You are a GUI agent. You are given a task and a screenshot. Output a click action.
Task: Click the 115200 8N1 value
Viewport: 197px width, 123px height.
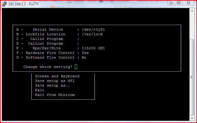[x=93, y=48]
